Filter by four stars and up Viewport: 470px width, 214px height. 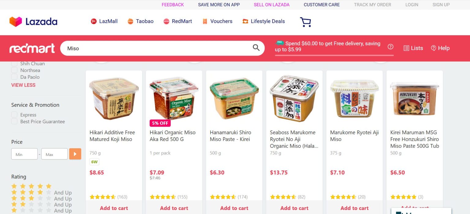(x=41, y=193)
